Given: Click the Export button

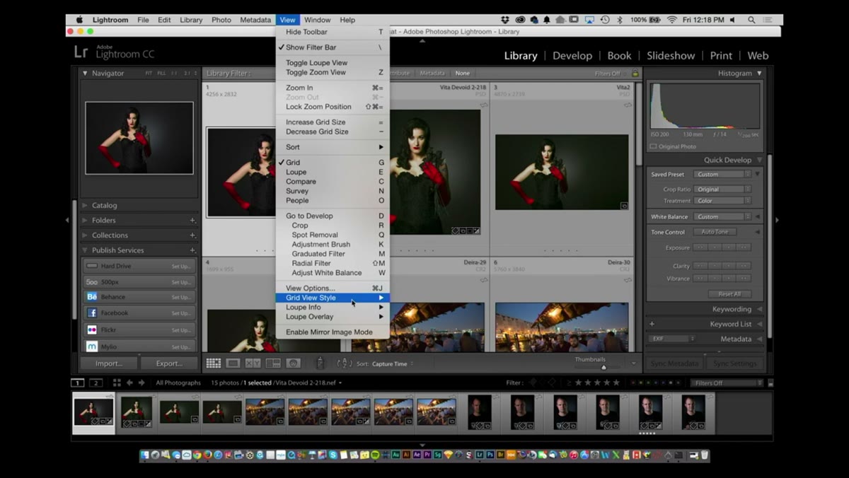Looking at the screenshot, I should pyautogui.click(x=169, y=363).
